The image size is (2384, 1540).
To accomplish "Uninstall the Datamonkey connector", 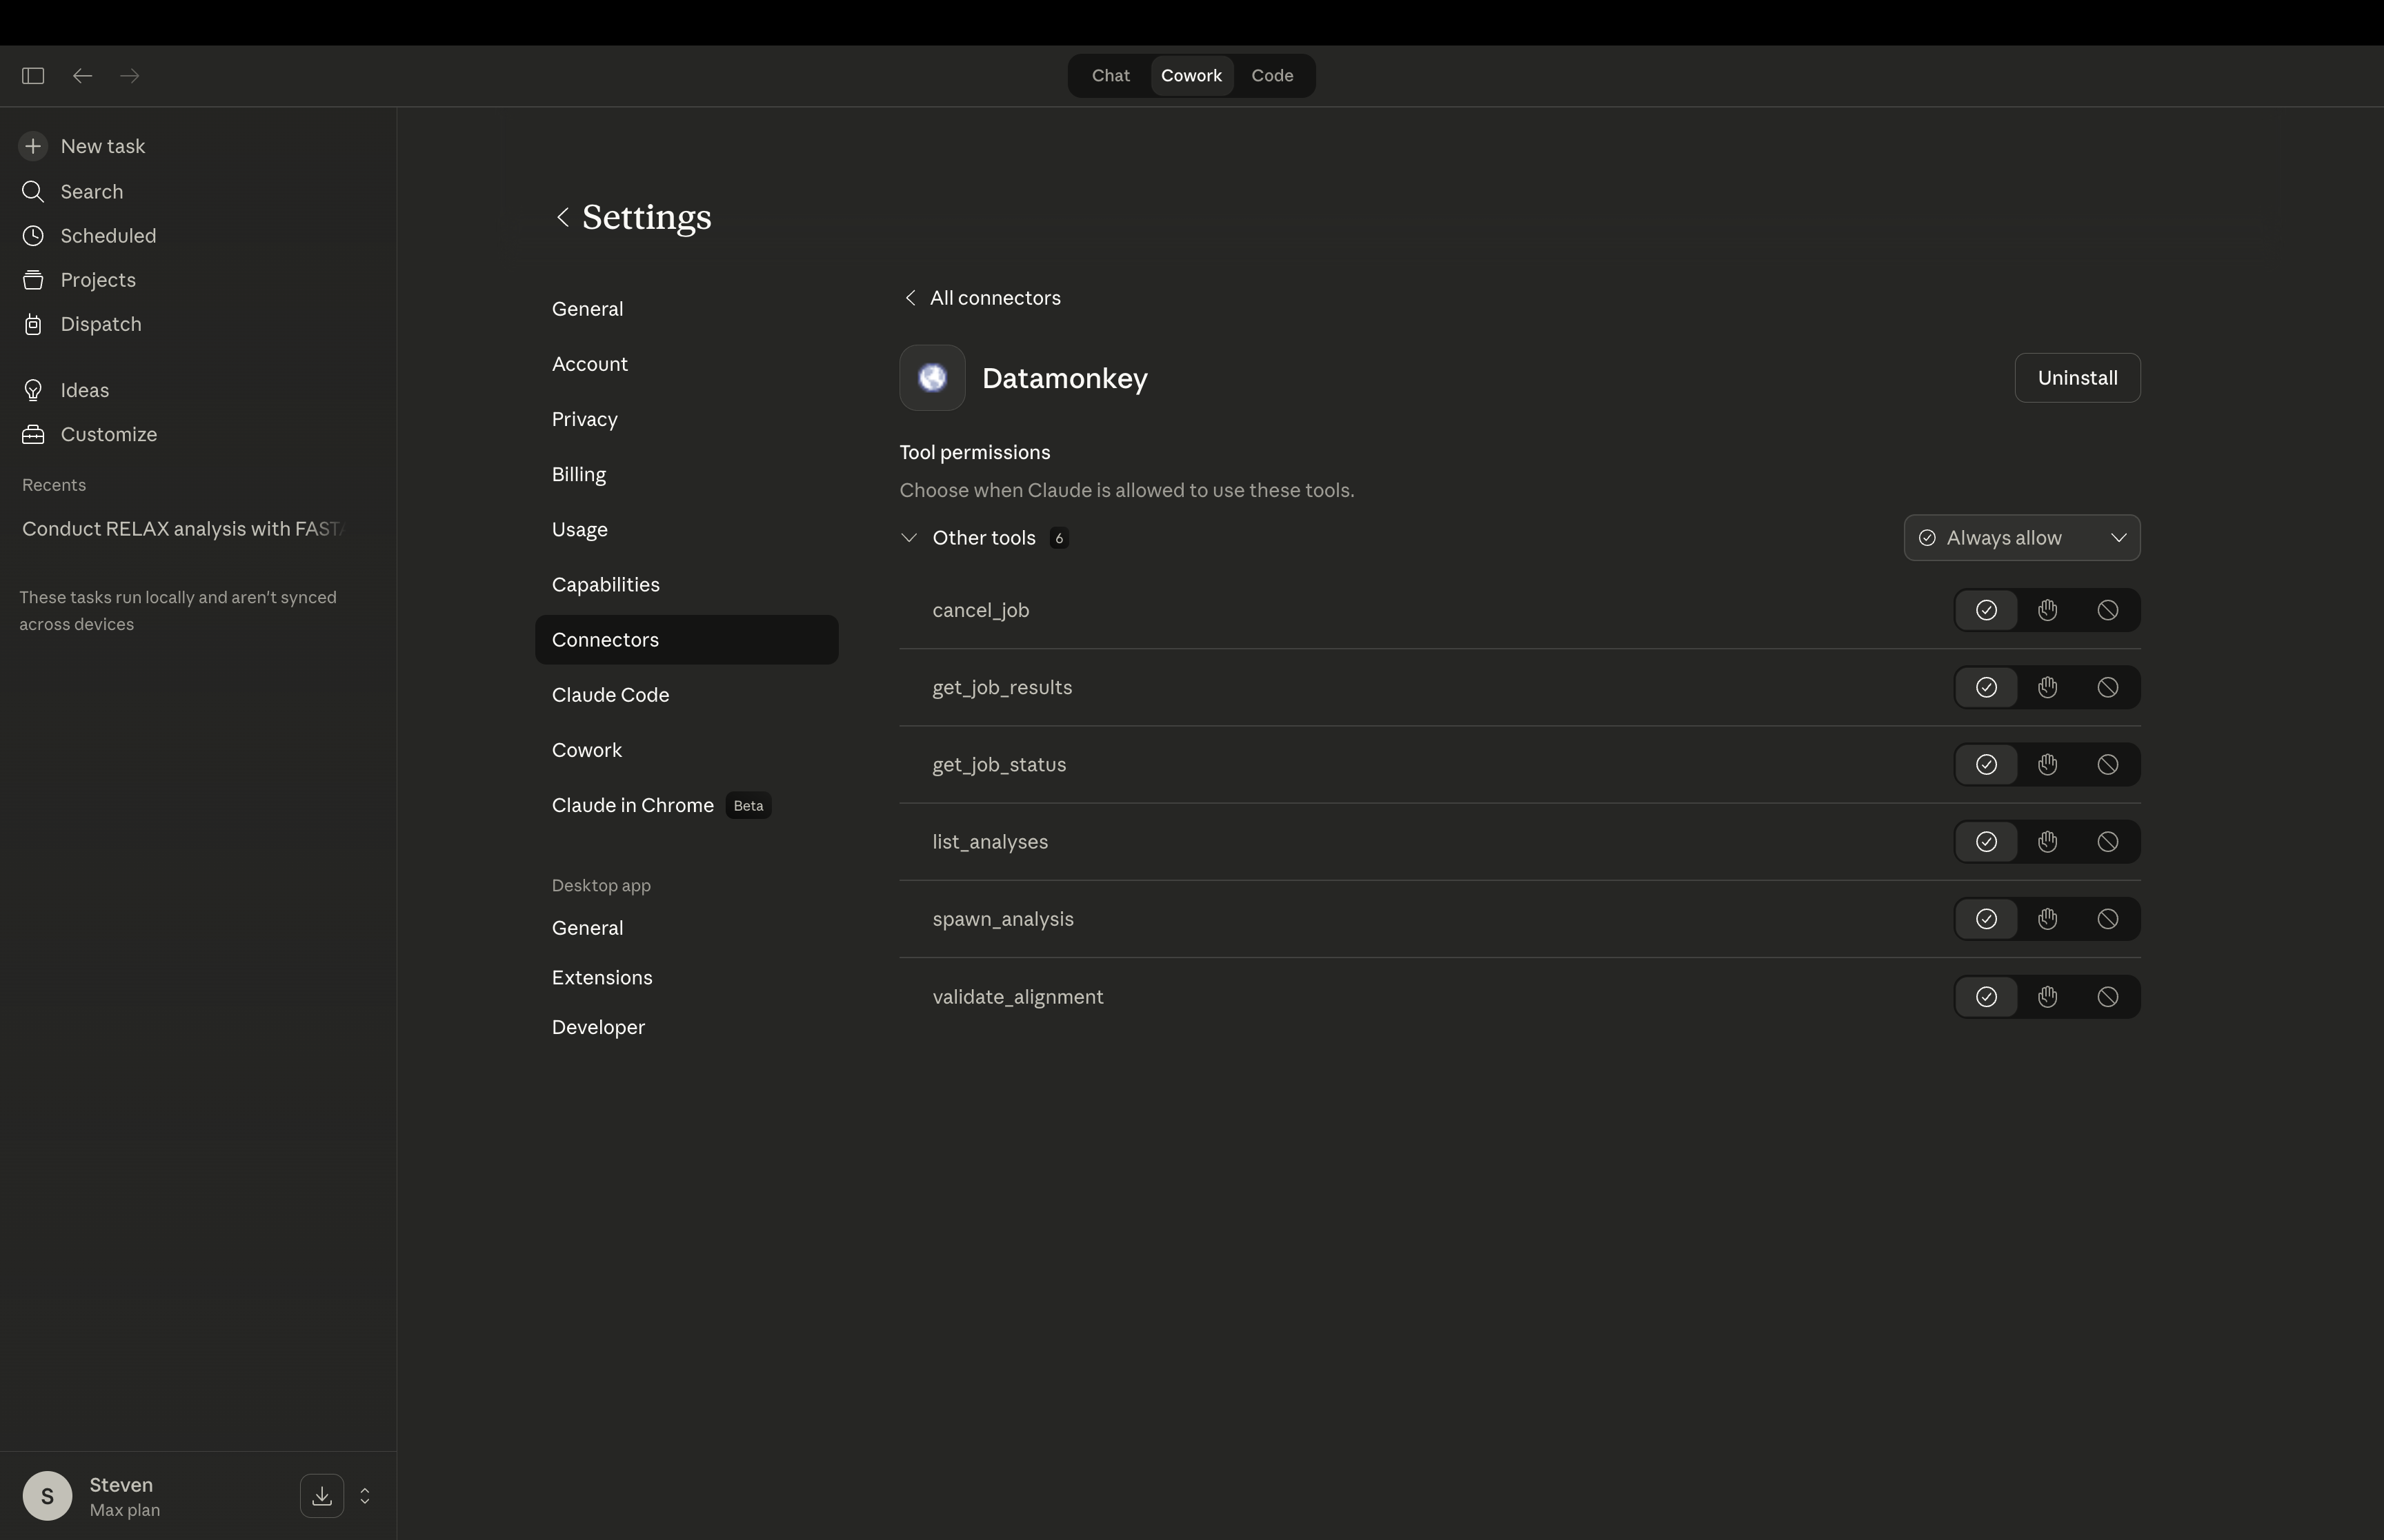I will coord(2076,378).
